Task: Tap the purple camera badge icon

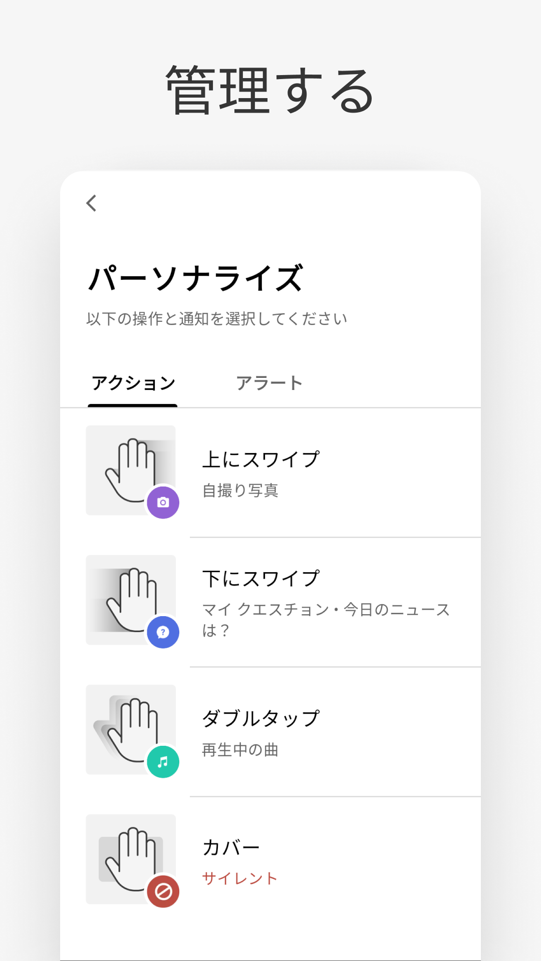Action: click(x=163, y=503)
